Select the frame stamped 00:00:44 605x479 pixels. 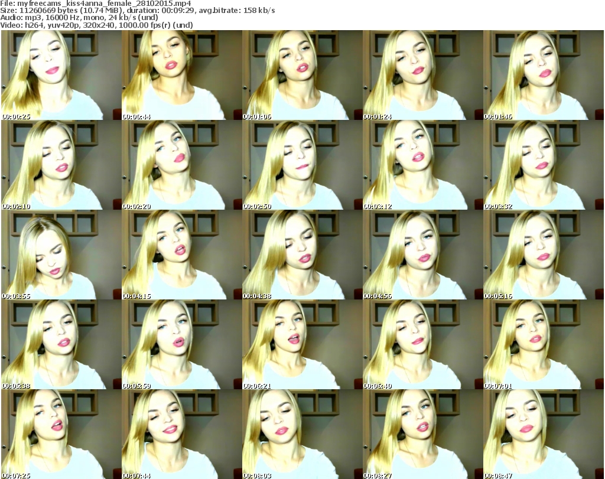click(x=182, y=75)
